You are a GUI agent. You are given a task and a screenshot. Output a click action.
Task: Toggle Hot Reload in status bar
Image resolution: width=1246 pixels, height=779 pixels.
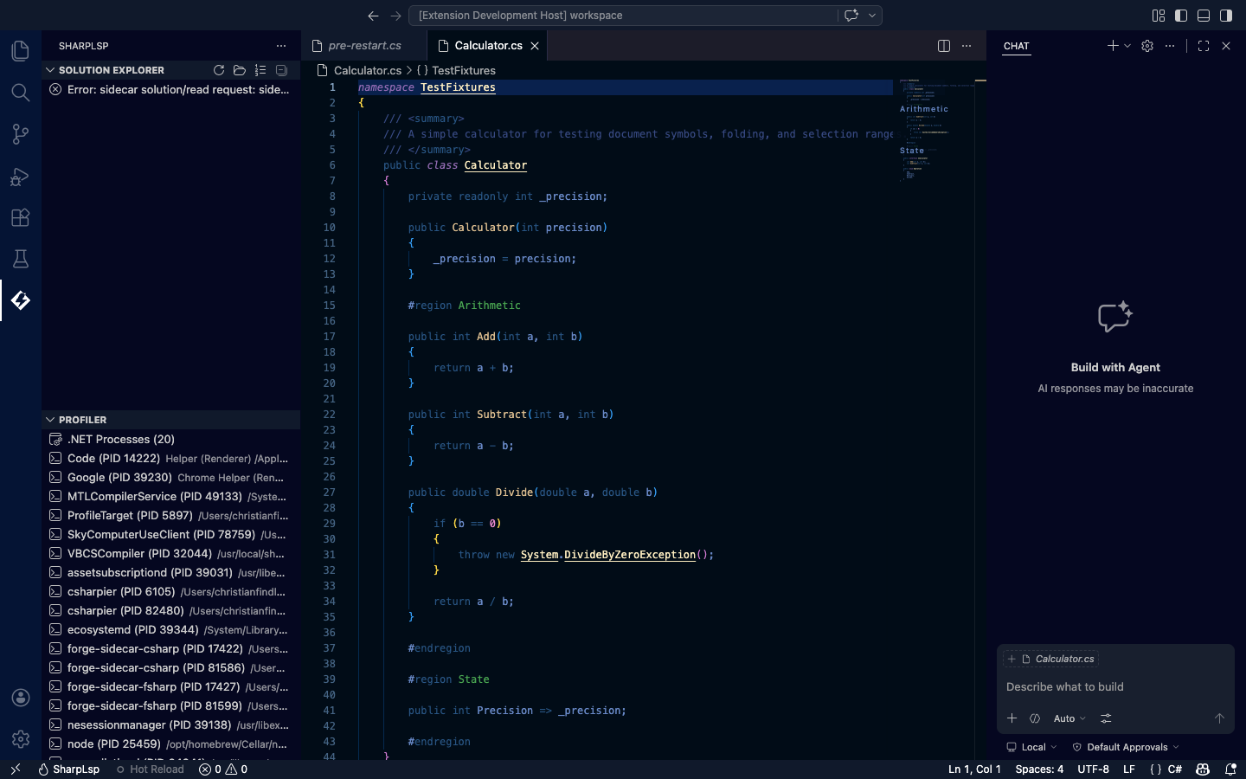tap(151, 769)
